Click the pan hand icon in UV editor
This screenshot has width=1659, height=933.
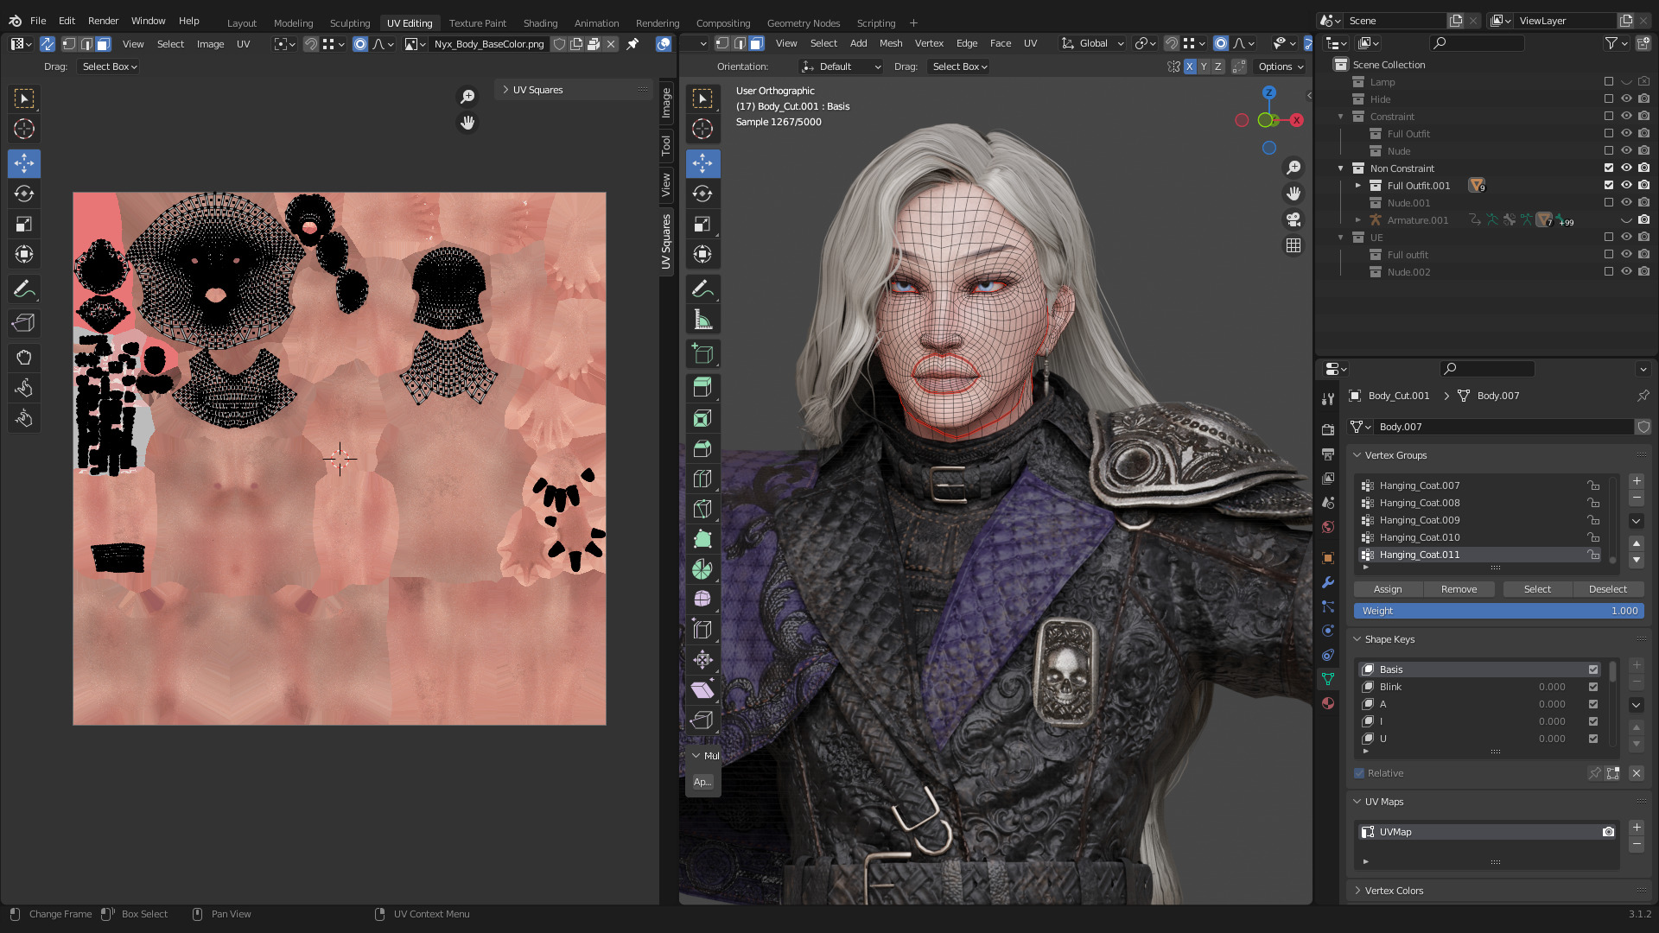tap(467, 123)
